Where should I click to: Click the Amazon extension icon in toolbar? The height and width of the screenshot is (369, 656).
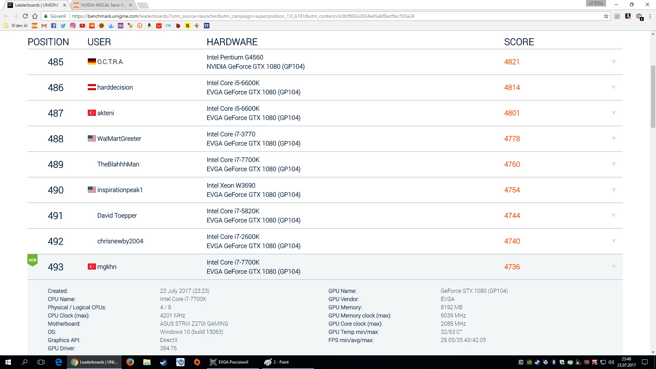tap(628, 16)
